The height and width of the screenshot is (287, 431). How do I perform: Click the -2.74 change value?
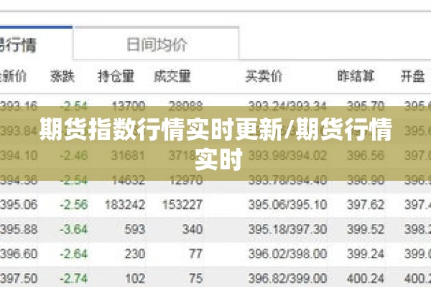[x=74, y=279]
